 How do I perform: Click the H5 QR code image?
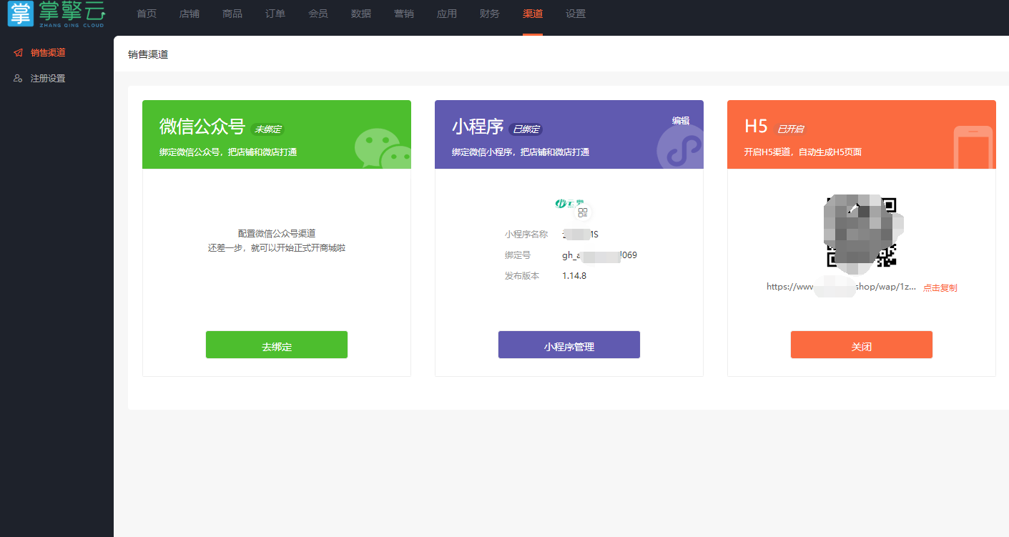(x=861, y=231)
